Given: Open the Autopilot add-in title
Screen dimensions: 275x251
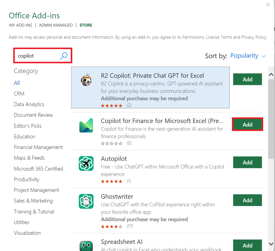Looking at the screenshot, I should tap(114, 159).
